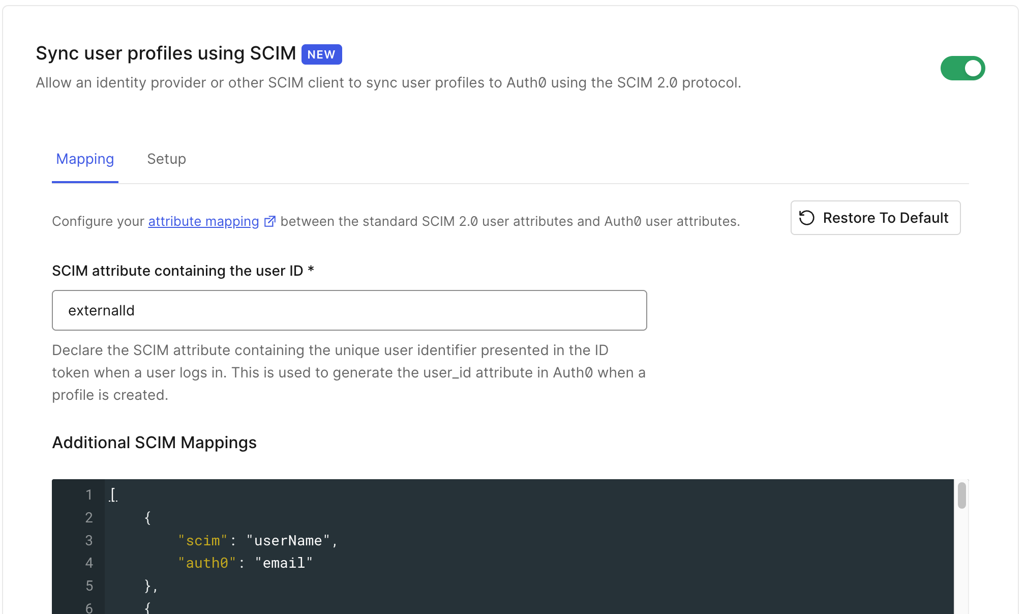
Task: Click the "auth0" key on line 4
Action: (x=206, y=563)
